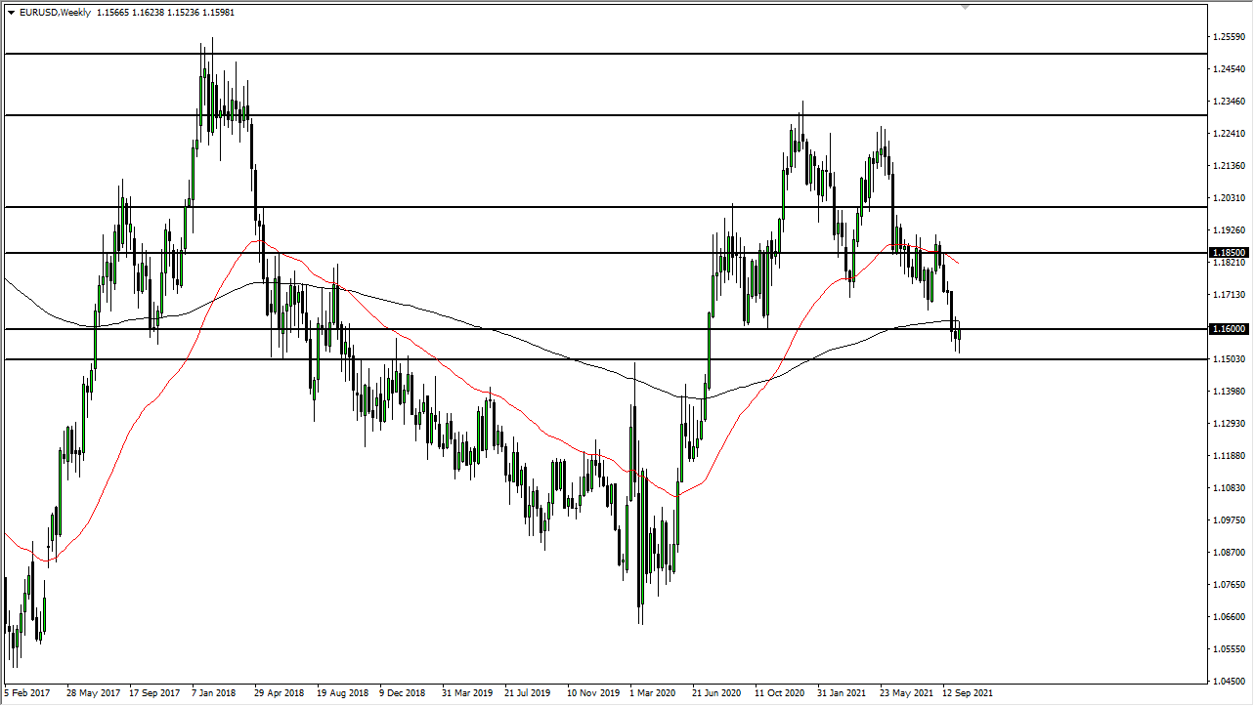The height and width of the screenshot is (706, 1254).
Task: Expand the EURUSD,Weekly symbol dropdown arrow
Action: (x=11, y=12)
